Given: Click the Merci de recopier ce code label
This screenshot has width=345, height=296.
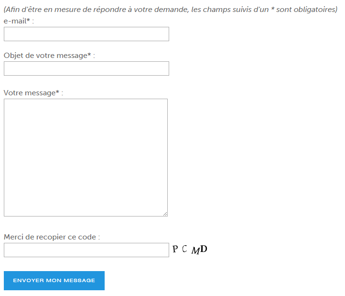Looking at the screenshot, I should click(52, 237).
